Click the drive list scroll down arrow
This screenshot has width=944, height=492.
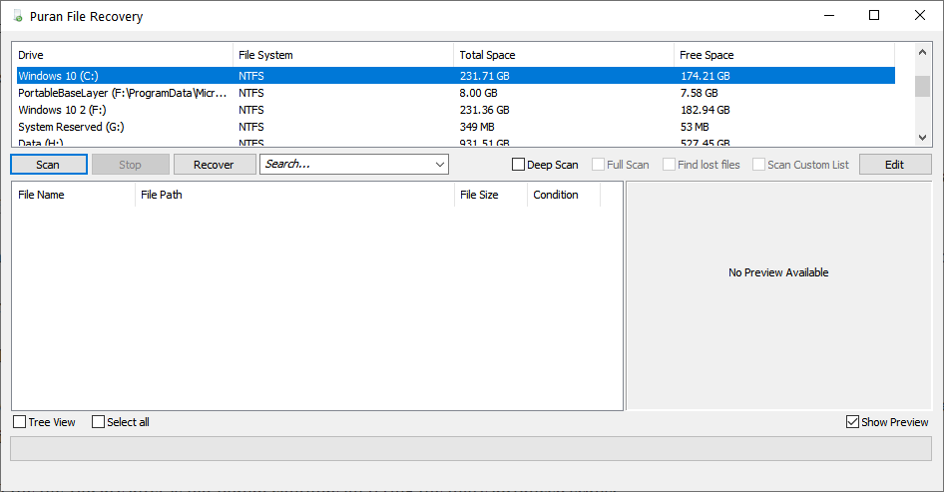(x=922, y=138)
